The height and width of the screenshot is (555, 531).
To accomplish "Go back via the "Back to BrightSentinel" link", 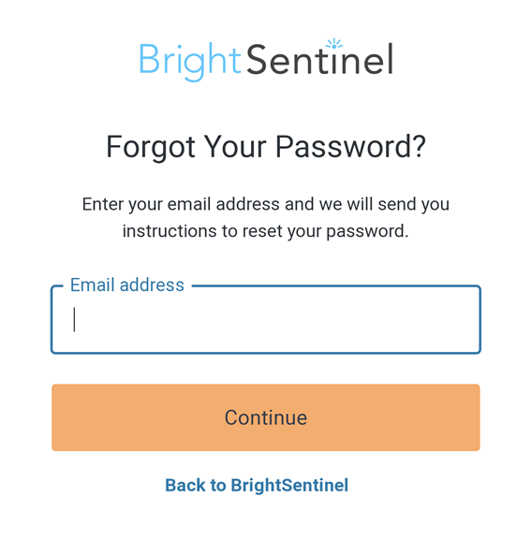I will coord(257,485).
